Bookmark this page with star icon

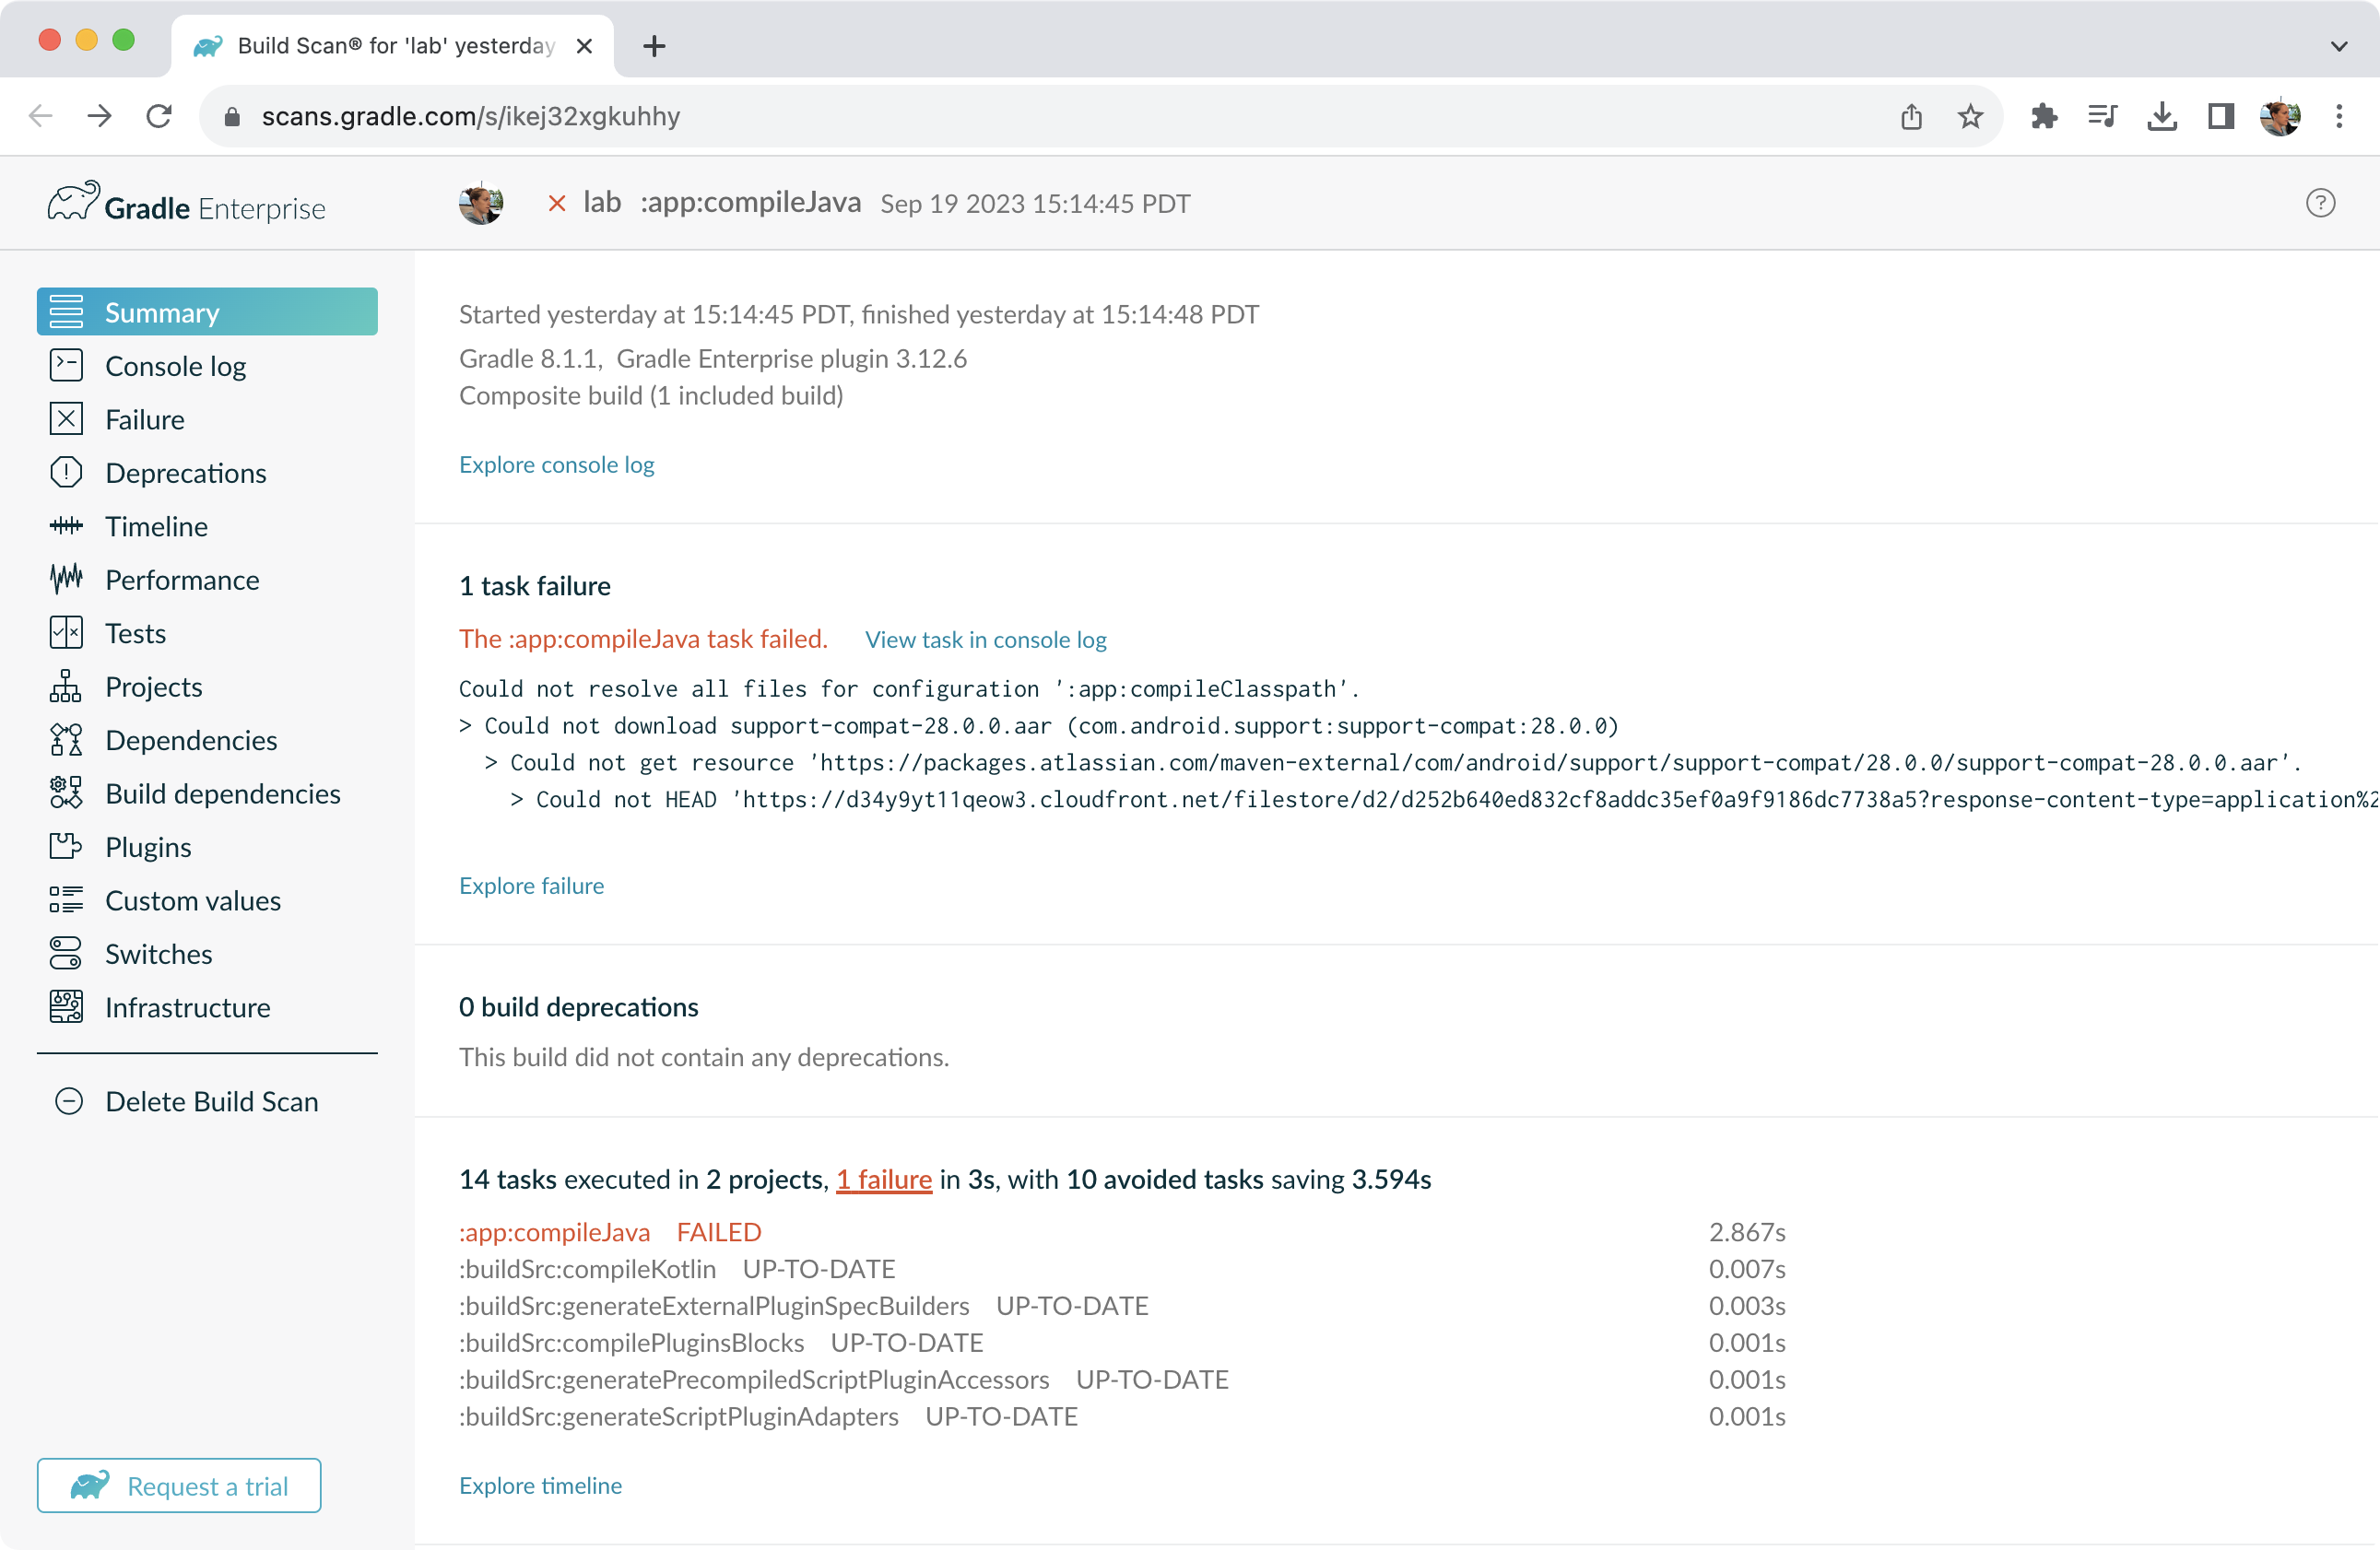pyautogui.click(x=1969, y=117)
